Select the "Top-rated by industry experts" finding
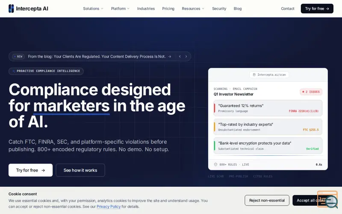This screenshot has height=214, width=342. coord(268,127)
